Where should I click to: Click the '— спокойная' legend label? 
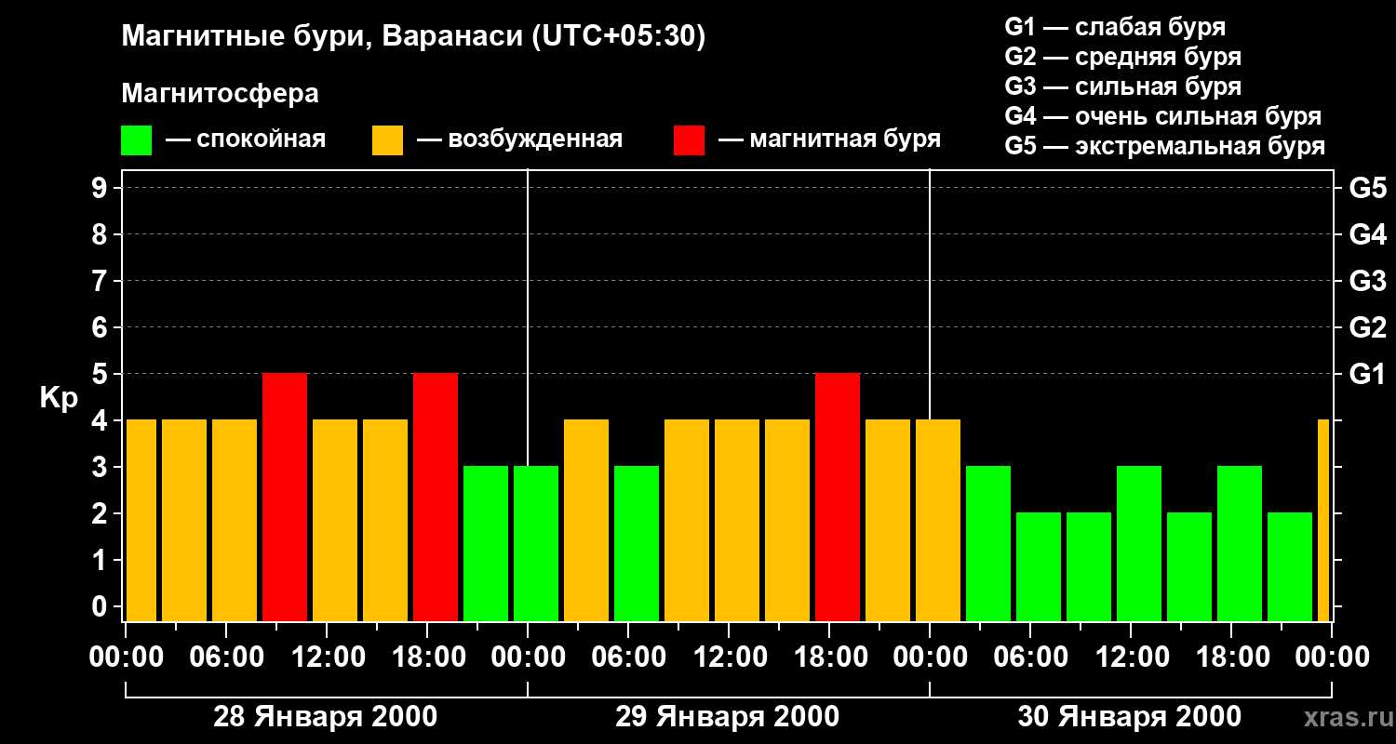(x=246, y=139)
